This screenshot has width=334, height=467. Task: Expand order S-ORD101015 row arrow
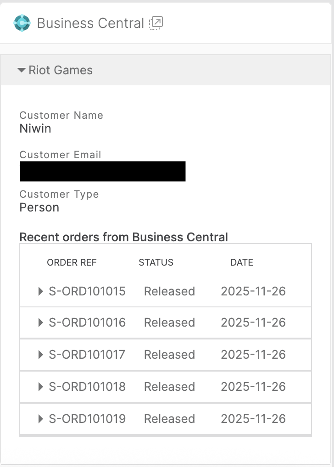point(41,291)
